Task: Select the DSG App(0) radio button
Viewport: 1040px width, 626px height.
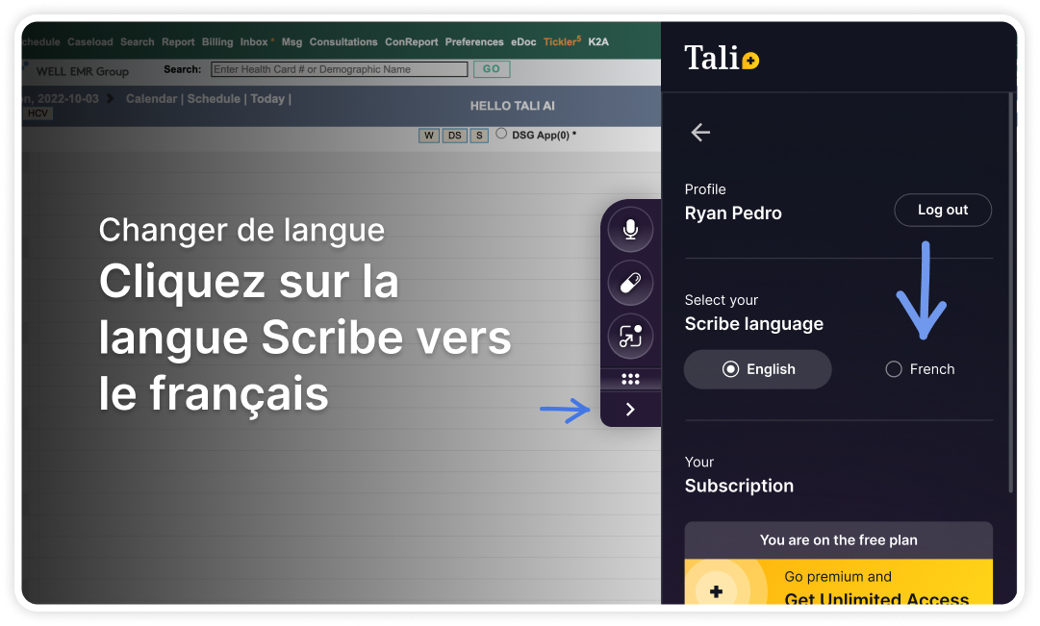Action: [501, 134]
